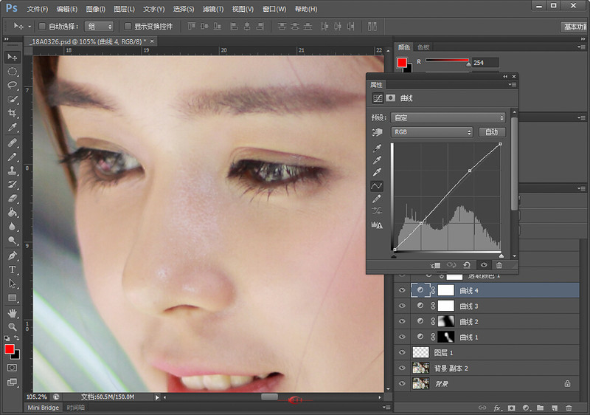Select the Rectangle shape tool
590x415 pixels.
point(13,298)
